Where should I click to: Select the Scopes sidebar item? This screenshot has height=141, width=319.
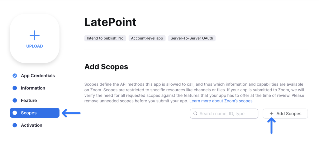tap(34, 113)
